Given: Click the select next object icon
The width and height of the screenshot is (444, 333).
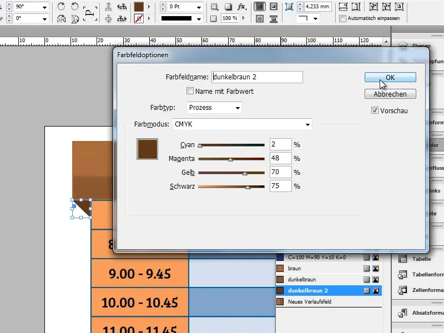Looking at the screenshot, I should click(x=122, y=19).
